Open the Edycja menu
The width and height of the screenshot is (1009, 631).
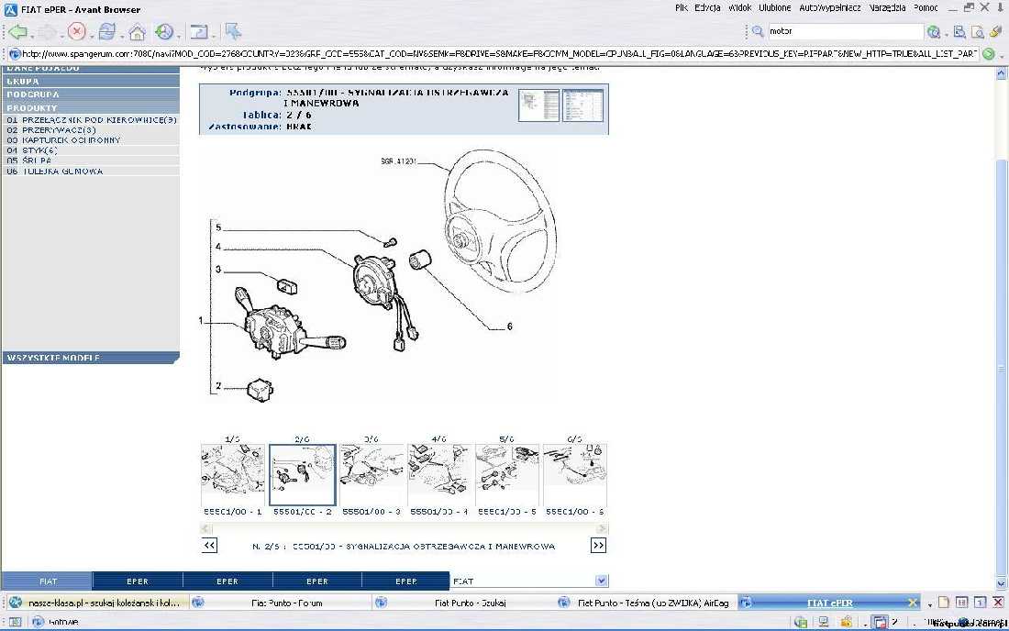tap(707, 7)
